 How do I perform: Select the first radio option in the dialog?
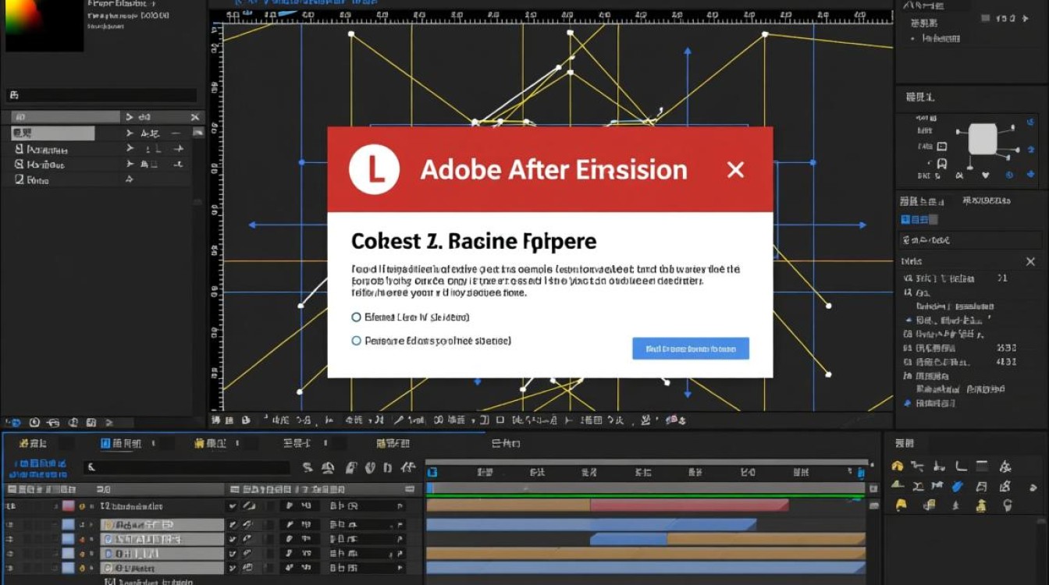click(357, 317)
